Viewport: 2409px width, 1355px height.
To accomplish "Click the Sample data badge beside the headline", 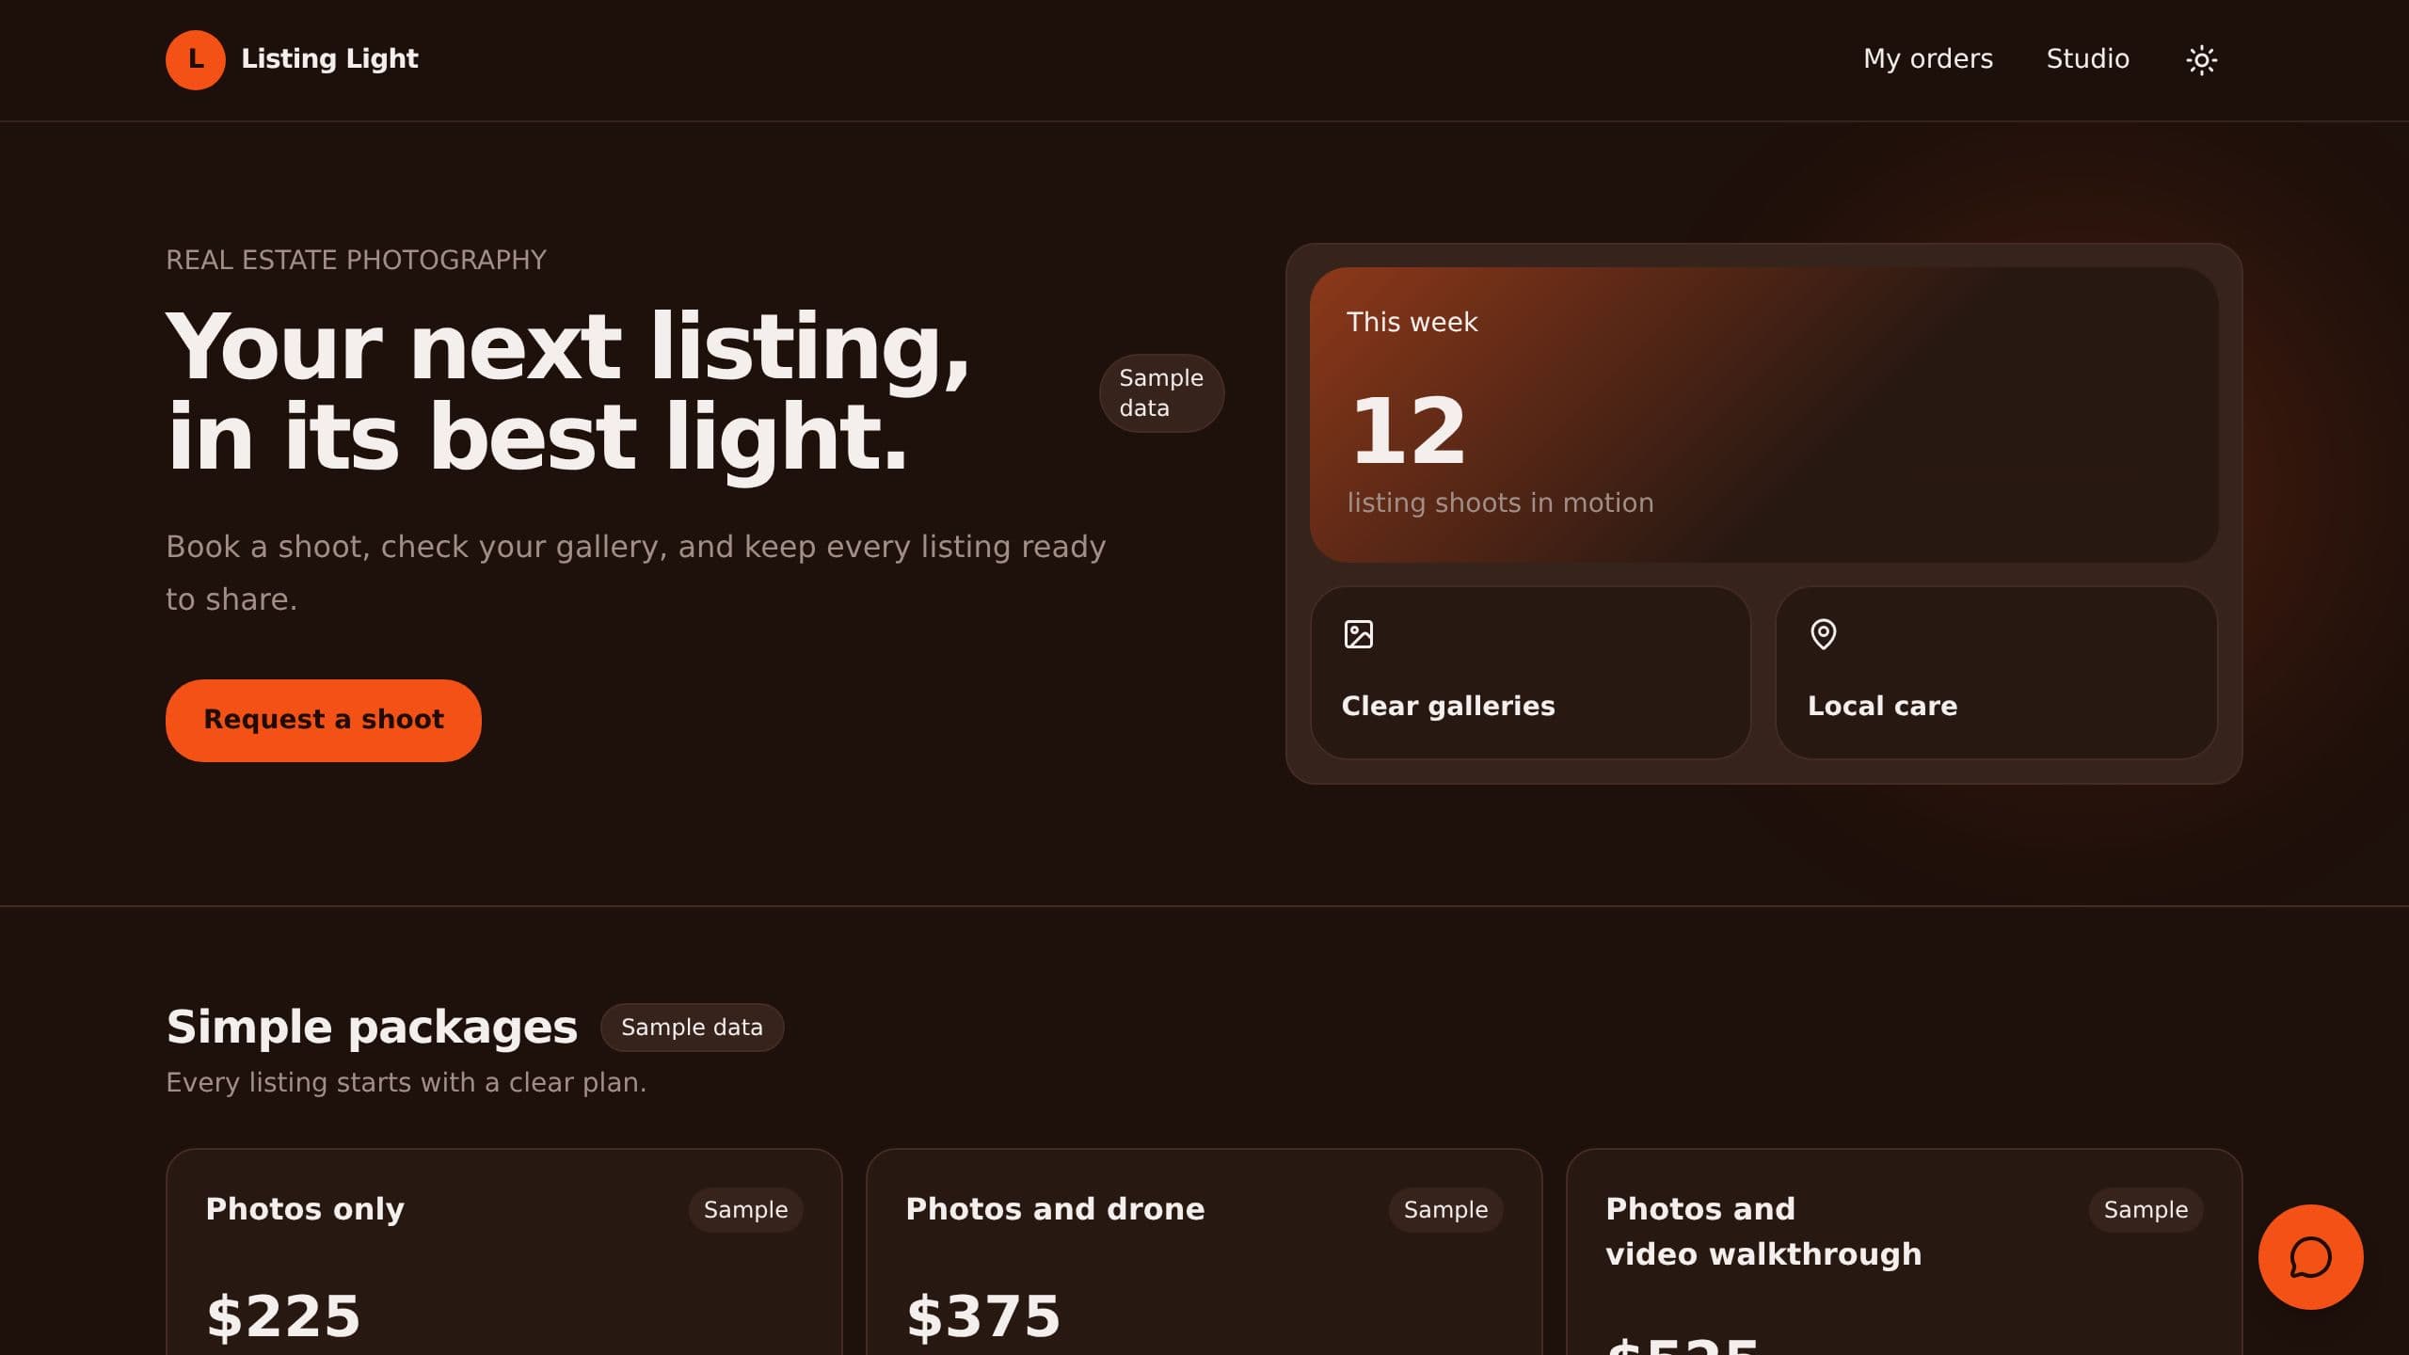I will click(x=1161, y=392).
